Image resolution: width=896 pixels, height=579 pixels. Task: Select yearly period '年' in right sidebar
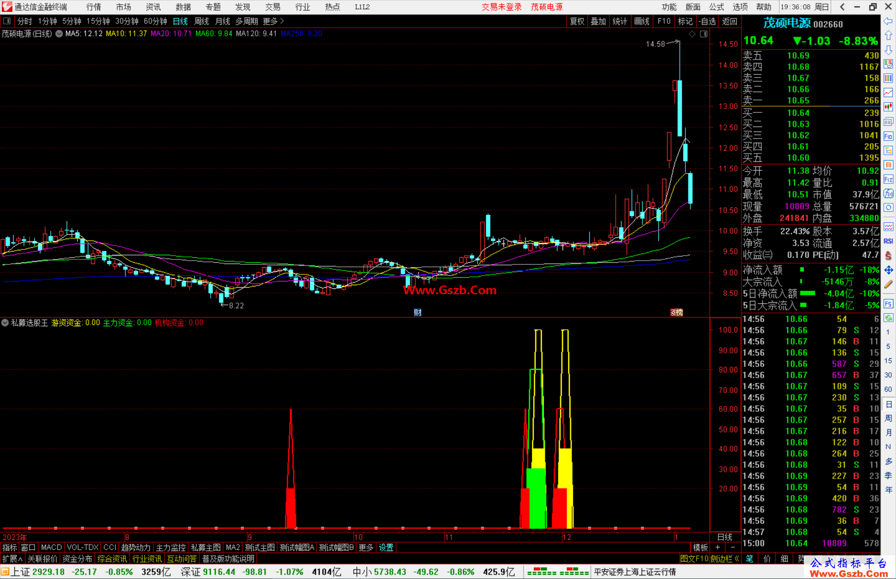tap(888, 490)
